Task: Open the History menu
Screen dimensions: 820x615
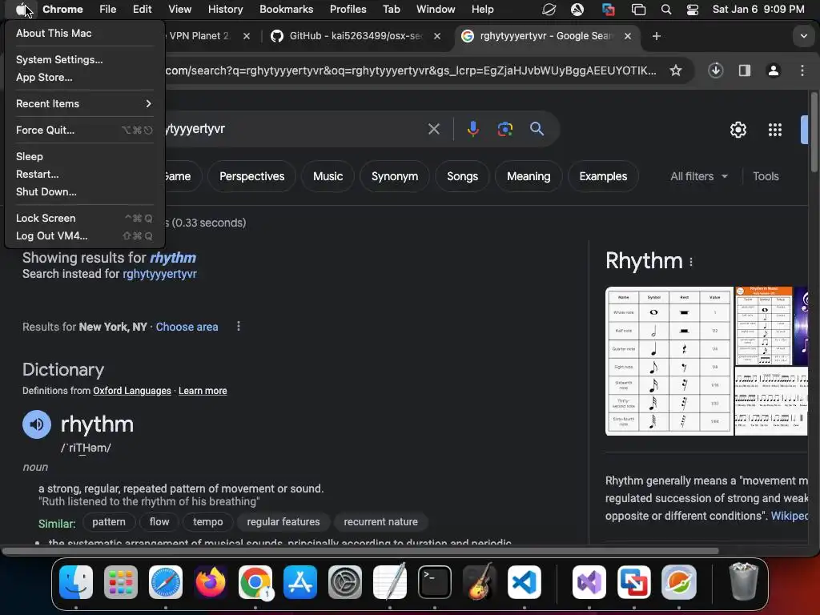Action: coord(225,9)
